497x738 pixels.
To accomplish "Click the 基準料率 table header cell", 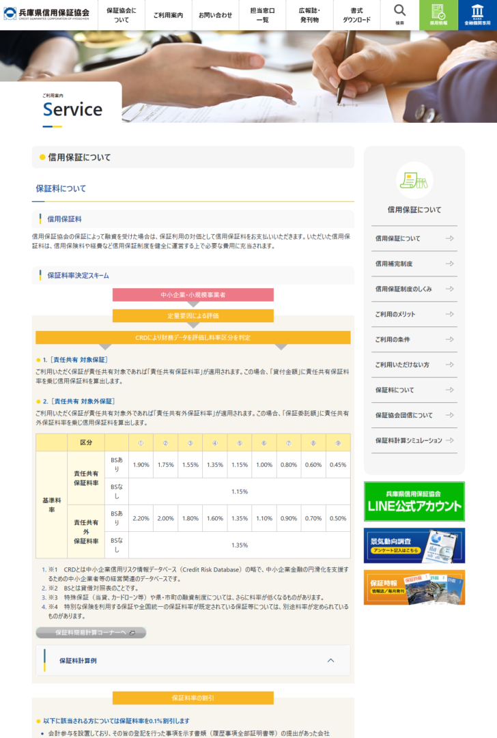I will click(52, 505).
